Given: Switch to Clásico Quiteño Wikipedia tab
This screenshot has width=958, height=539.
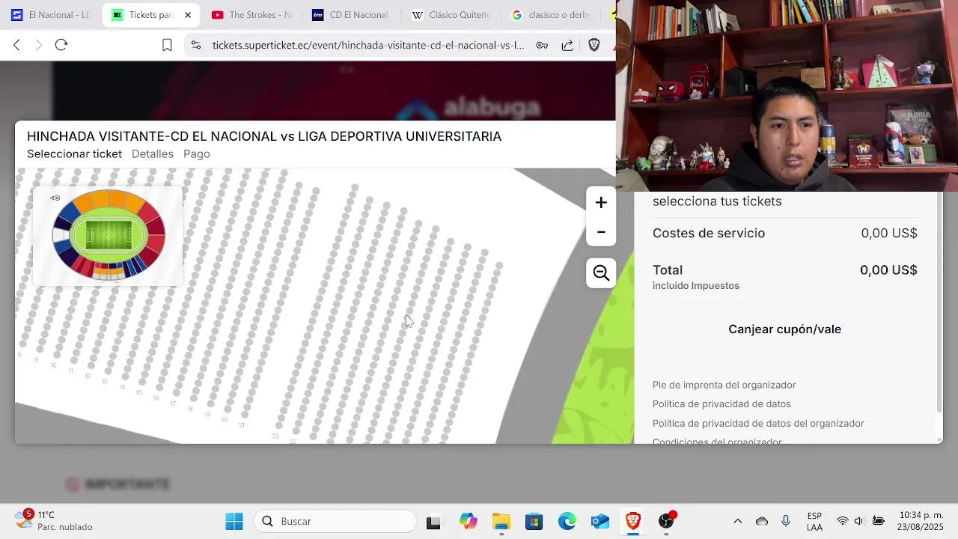Looking at the screenshot, I should pyautogui.click(x=451, y=15).
